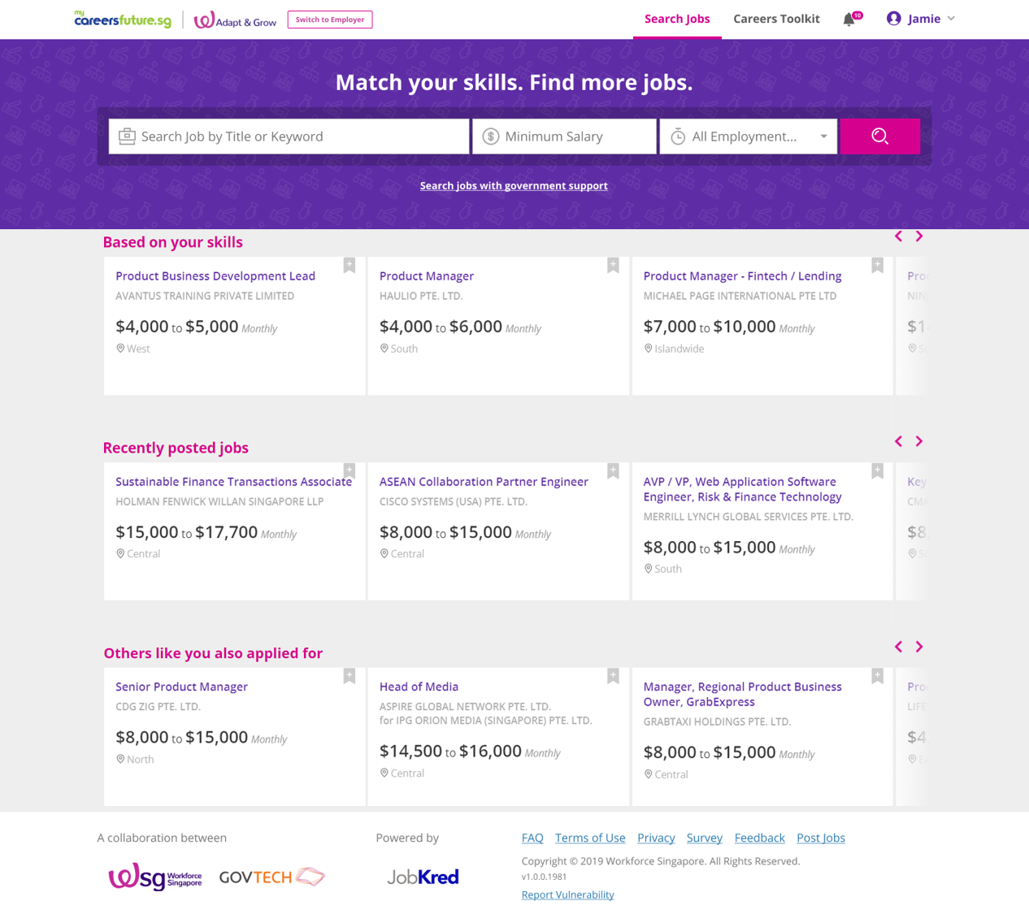The height and width of the screenshot is (914, 1029).
Task: Click the JobKred logo
Action: tap(423, 877)
